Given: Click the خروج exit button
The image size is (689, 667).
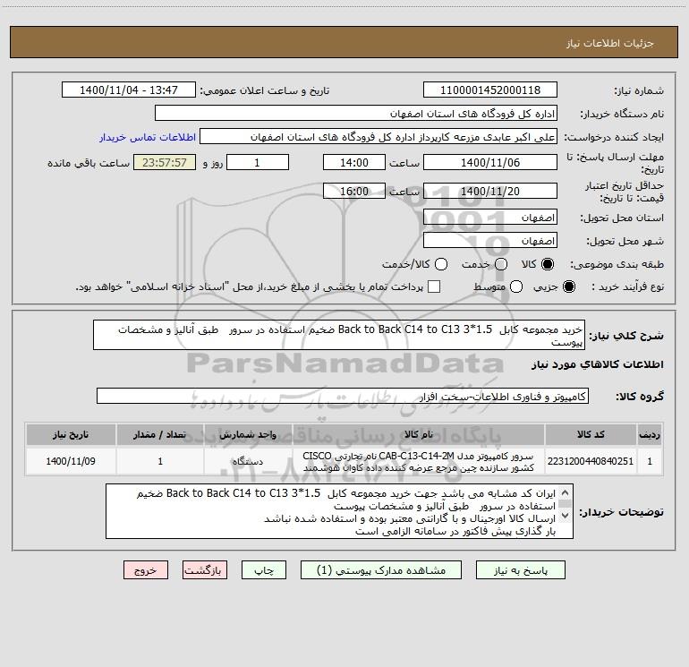Looking at the screenshot, I should point(146,569).
